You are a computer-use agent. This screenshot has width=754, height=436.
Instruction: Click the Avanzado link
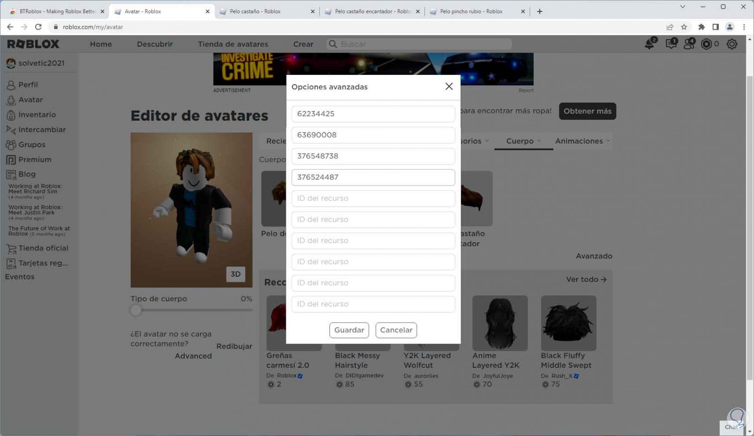[594, 256]
